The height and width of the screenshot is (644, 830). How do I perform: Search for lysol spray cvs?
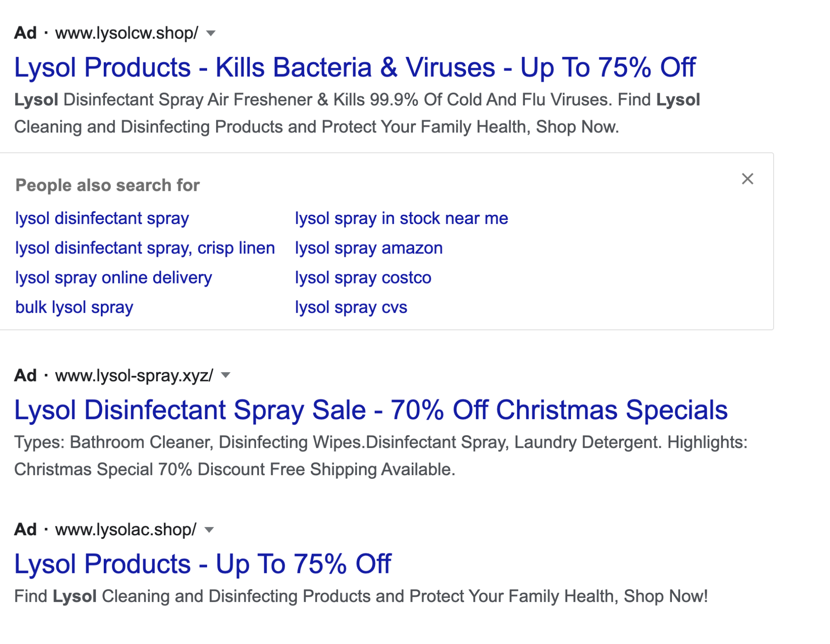coord(351,307)
